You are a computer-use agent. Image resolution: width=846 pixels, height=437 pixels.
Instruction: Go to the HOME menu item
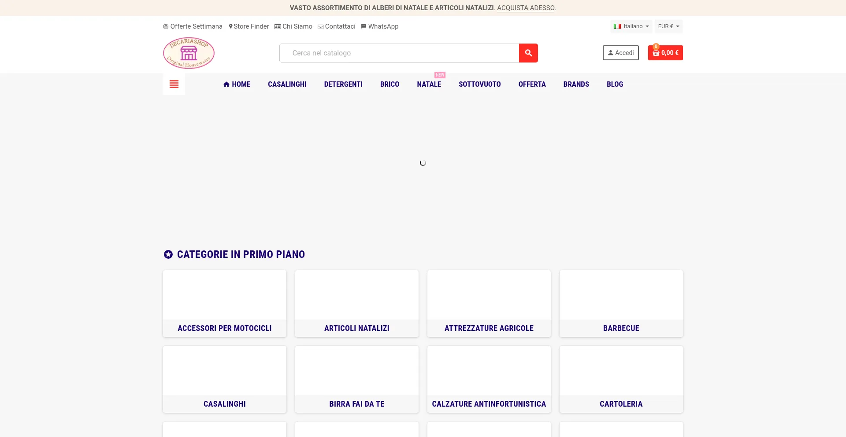pos(237,84)
